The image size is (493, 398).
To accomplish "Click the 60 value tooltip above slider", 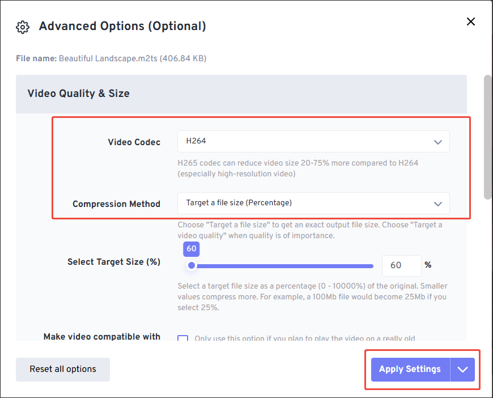I will [x=192, y=249].
